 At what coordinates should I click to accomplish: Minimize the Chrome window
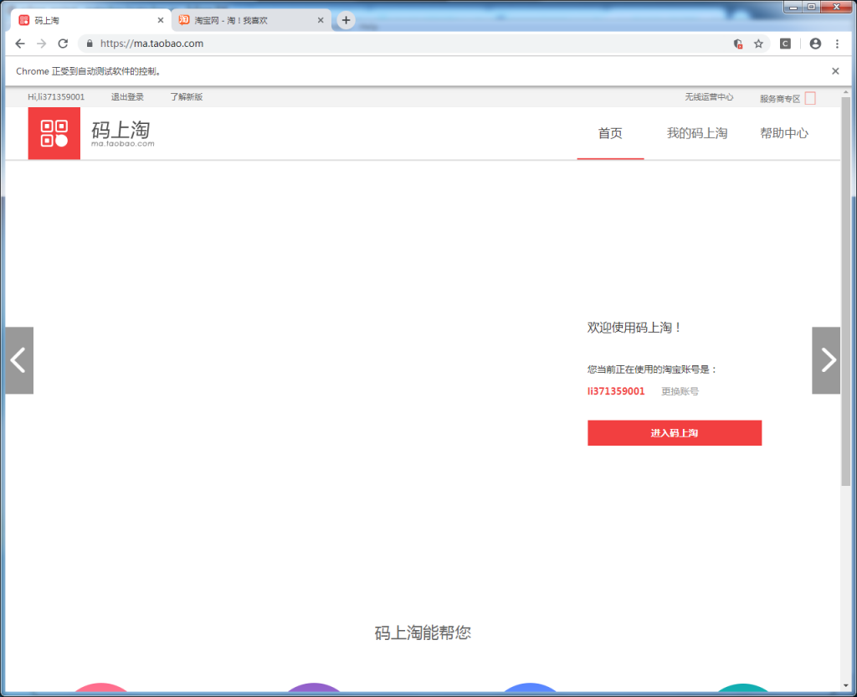pyautogui.click(x=793, y=7)
